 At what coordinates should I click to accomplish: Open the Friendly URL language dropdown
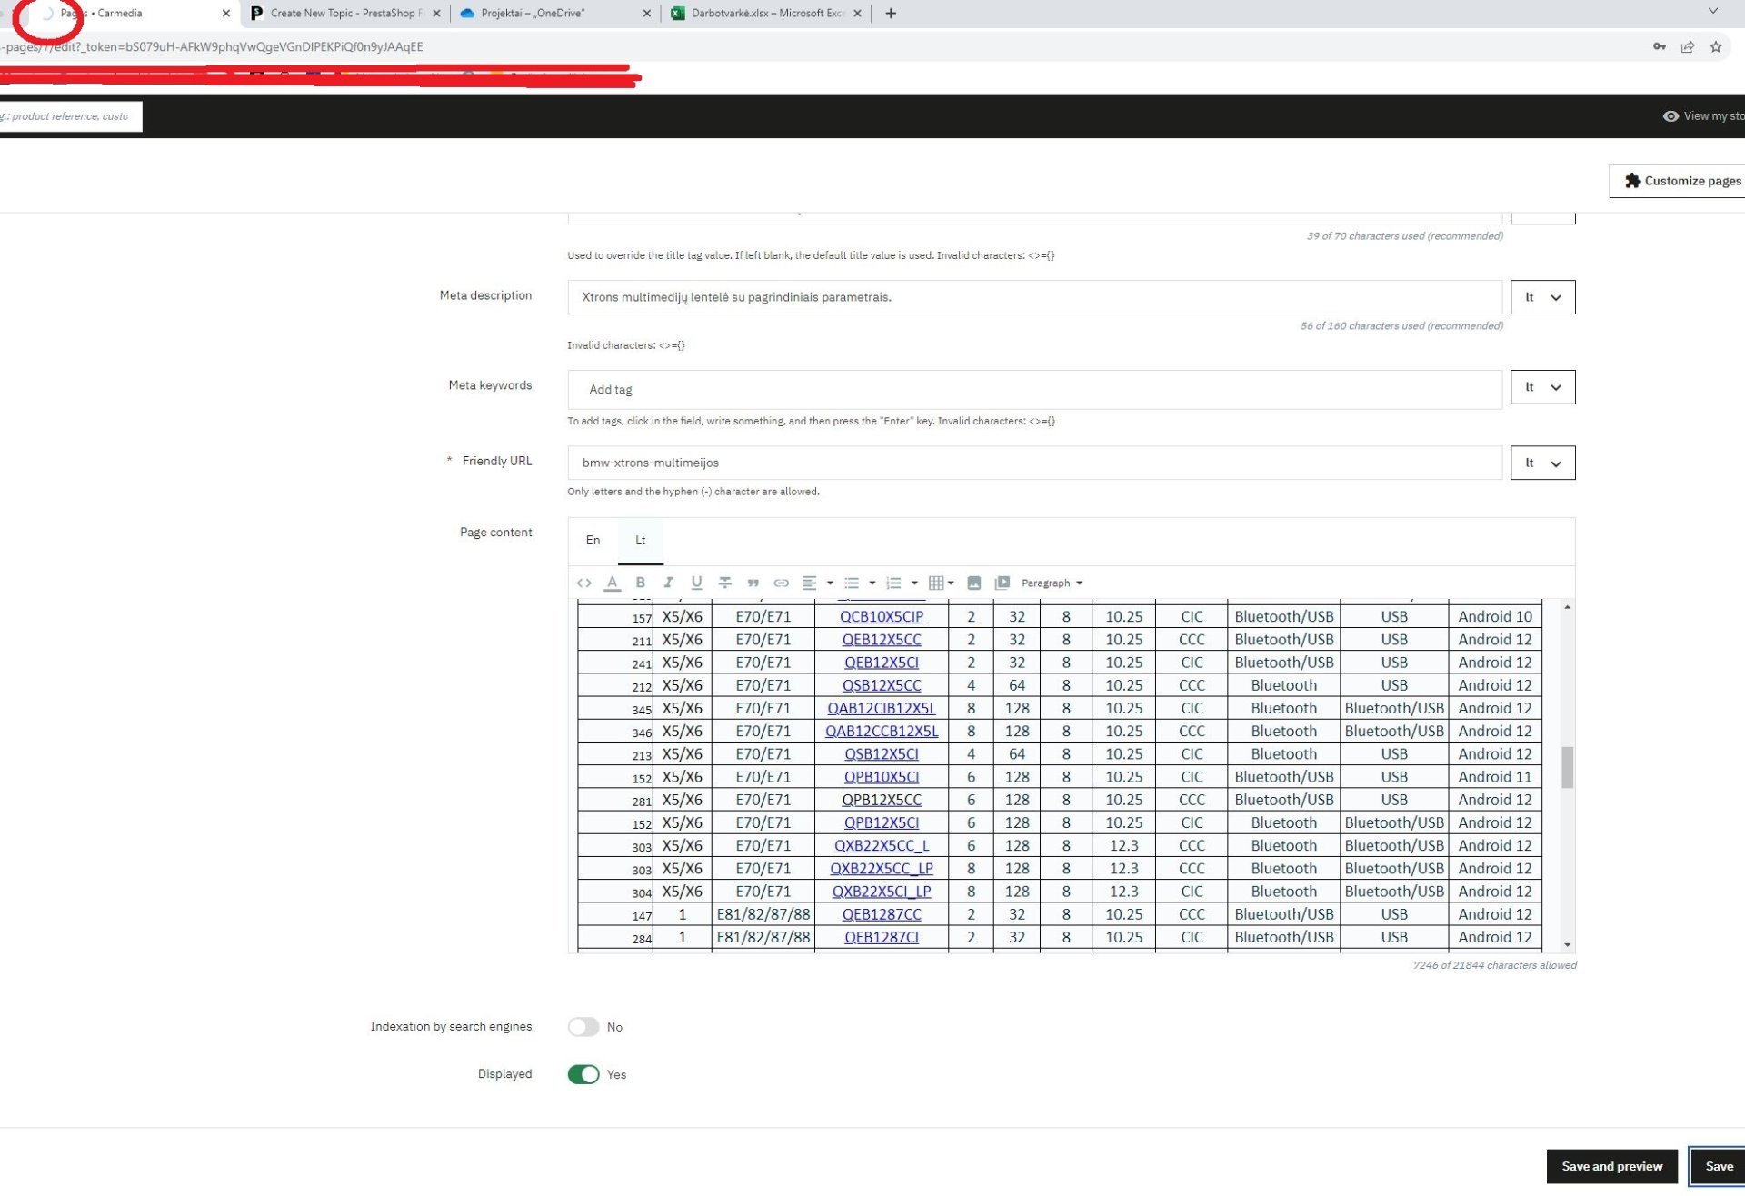click(x=1542, y=463)
